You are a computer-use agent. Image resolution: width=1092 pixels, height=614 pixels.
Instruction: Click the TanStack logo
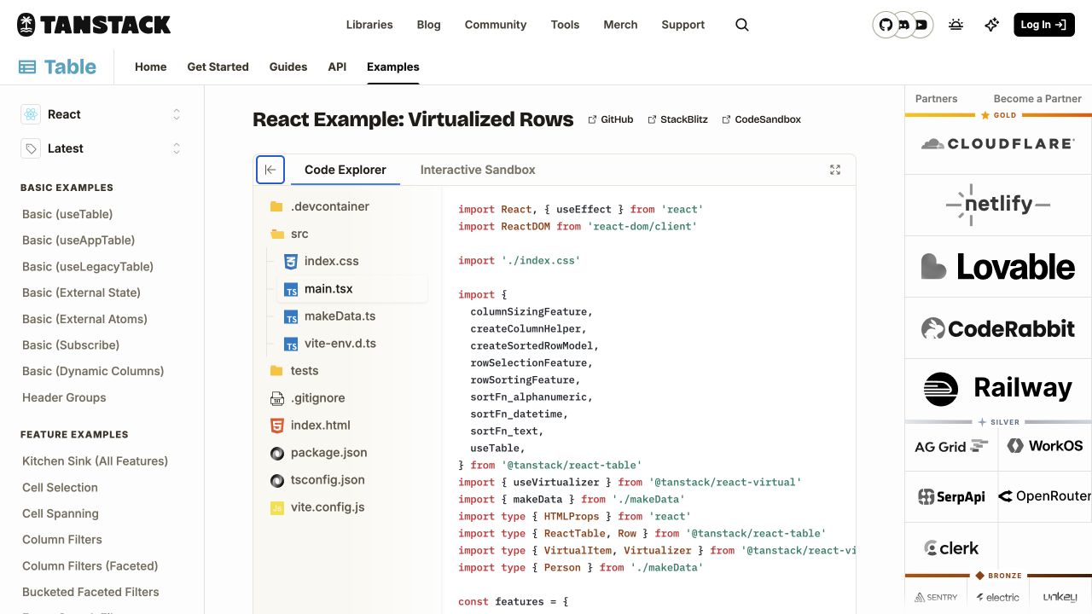[x=94, y=25]
